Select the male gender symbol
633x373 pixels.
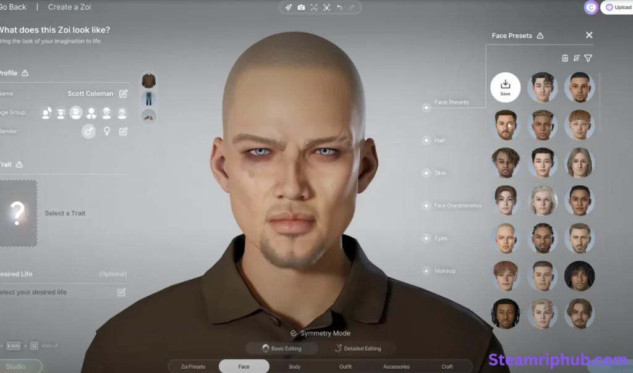pyautogui.click(x=88, y=132)
